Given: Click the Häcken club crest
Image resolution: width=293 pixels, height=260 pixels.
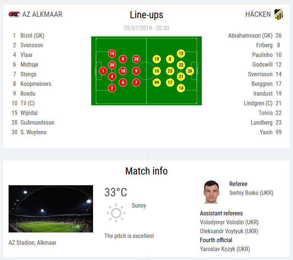Looking at the screenshot, I should (278, 15).
